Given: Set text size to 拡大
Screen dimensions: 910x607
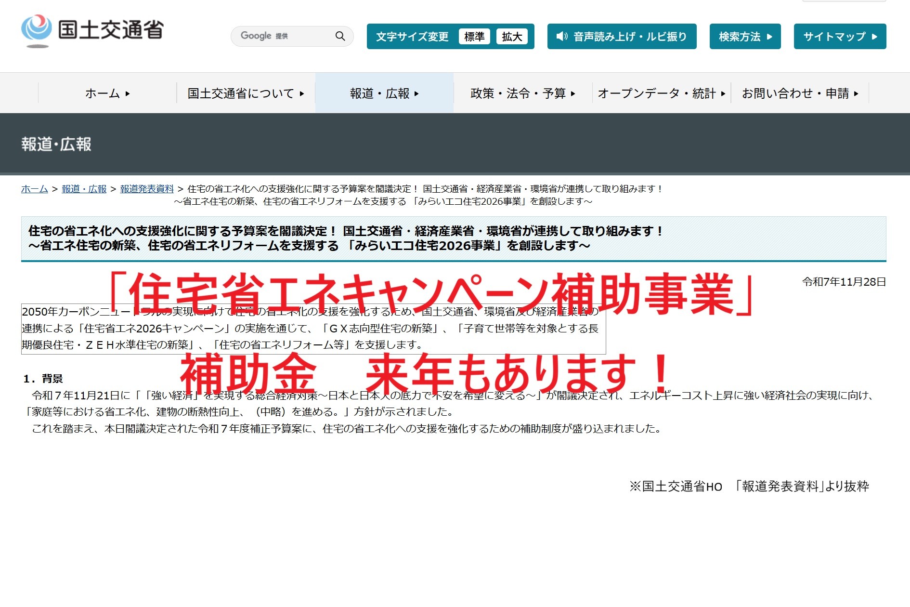Looking at the screenshot, I should tap(511, 37).
